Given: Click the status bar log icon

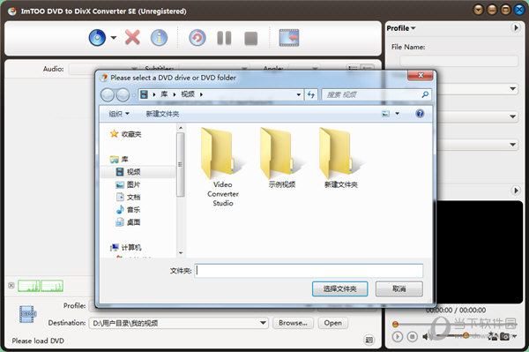Looking at the screenshot, I should coord(369,340).
